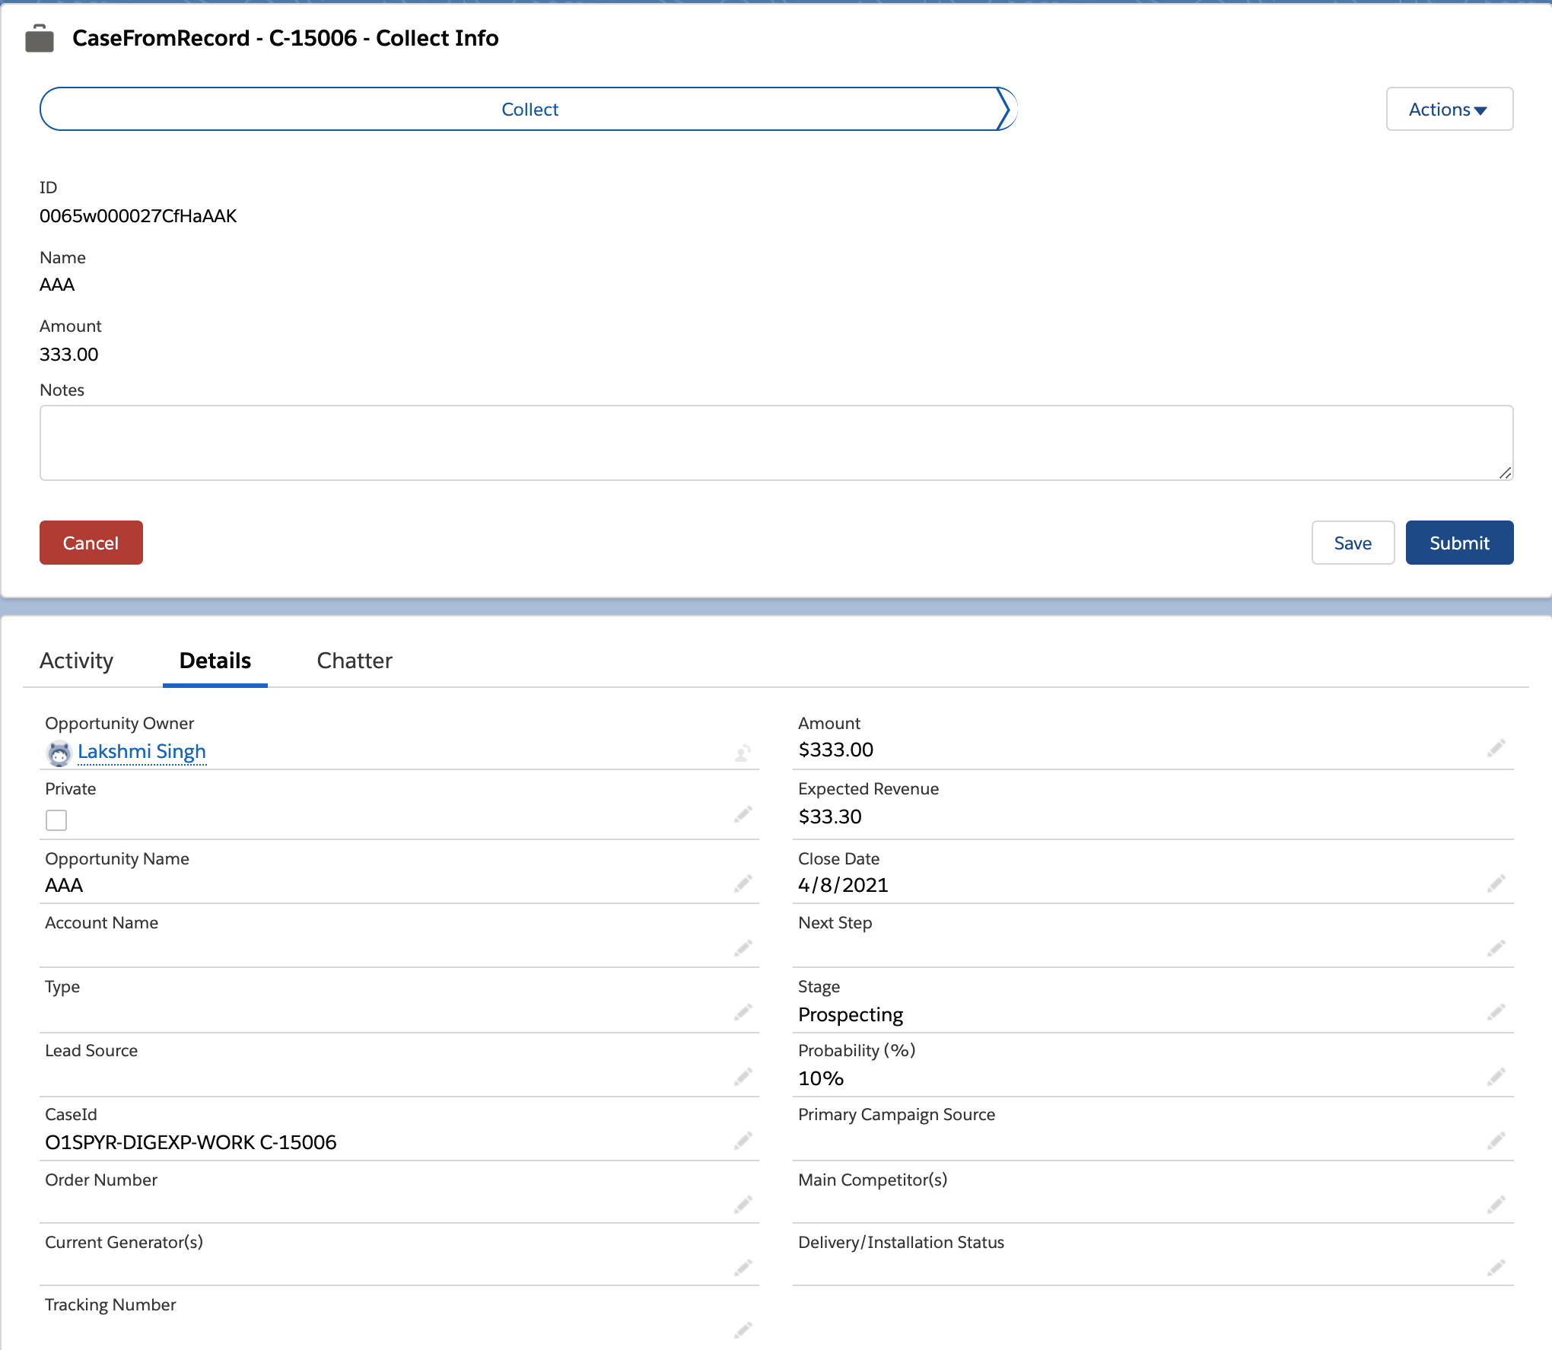Image resolution: width=1552 pixels, height=1350 pixels.
Task: Click into the Notes text area
Action: tap(776, 442)
